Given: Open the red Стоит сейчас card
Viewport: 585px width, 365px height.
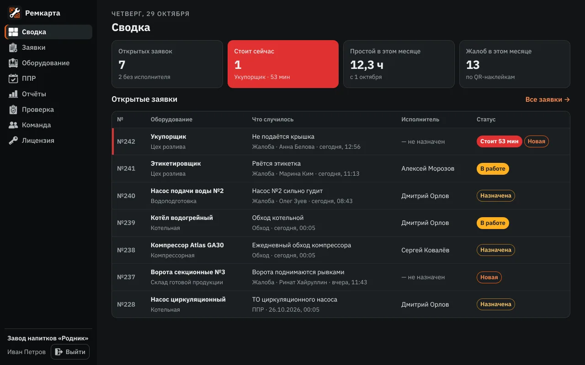Looking at the screenshot, I should [x=283, y=64].
